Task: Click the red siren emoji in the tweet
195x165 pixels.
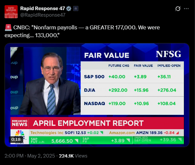Action: click(x=8, y=28)
